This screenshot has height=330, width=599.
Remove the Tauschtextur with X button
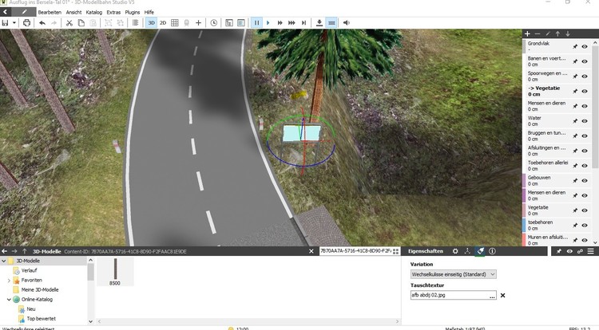[x=503, y=295]
